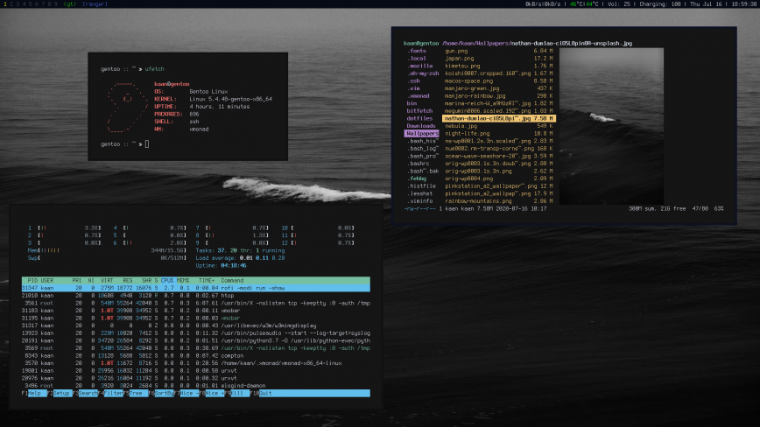Select the python3.7 process row

pos(196,340)
